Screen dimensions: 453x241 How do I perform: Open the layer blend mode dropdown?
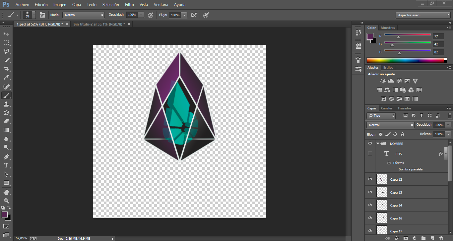(x=390, y=125)
